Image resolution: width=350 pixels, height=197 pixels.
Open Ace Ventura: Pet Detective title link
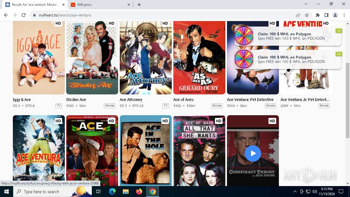[250, 100]
